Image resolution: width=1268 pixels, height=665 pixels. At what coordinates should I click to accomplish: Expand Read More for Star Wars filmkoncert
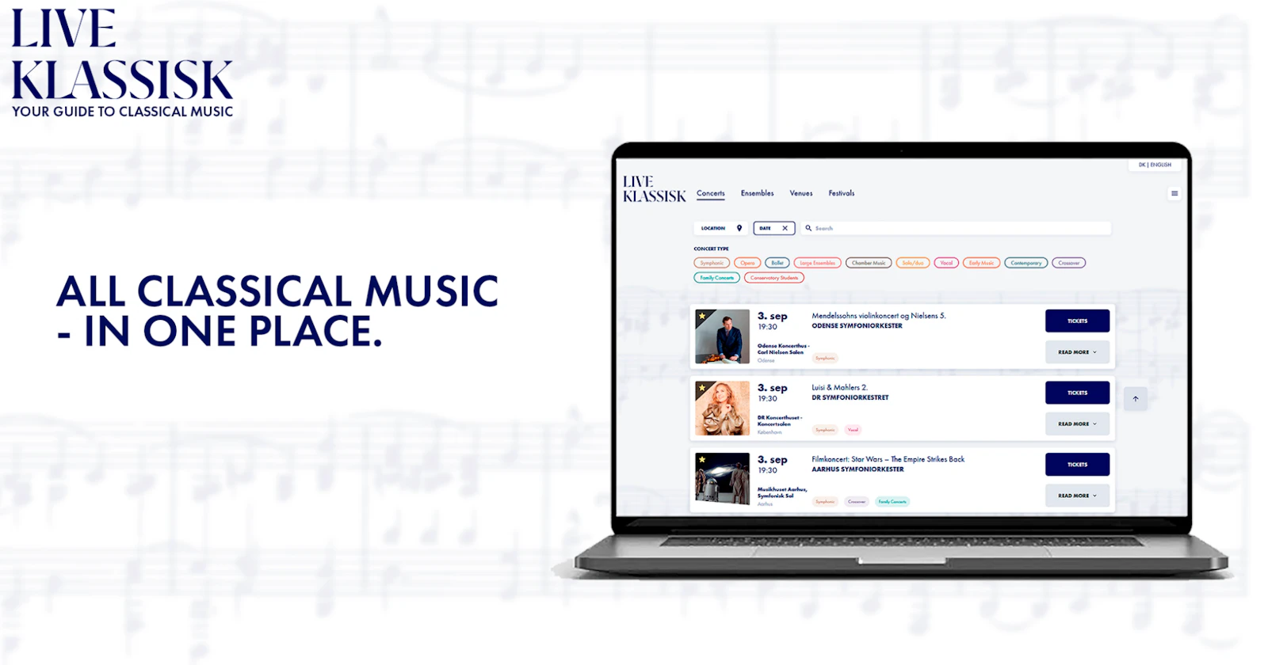[1078, 496]
